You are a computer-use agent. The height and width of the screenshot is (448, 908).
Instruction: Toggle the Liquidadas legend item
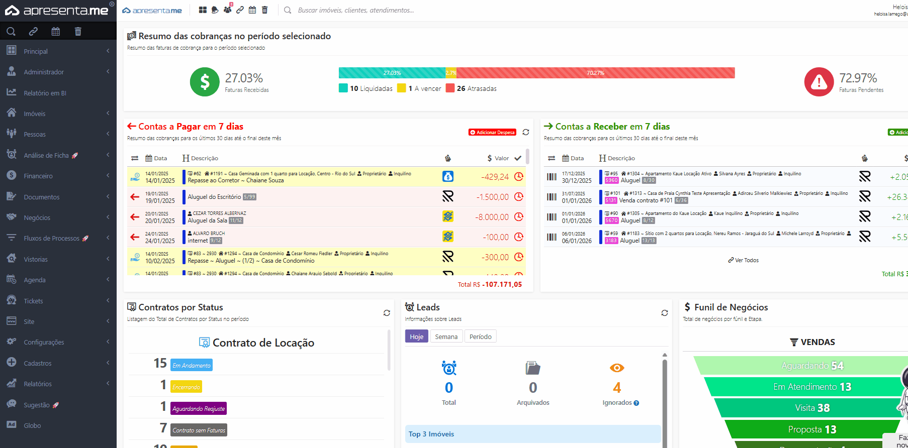366,88
